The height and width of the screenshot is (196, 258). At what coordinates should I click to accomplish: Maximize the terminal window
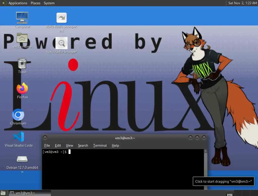(197, 137)
